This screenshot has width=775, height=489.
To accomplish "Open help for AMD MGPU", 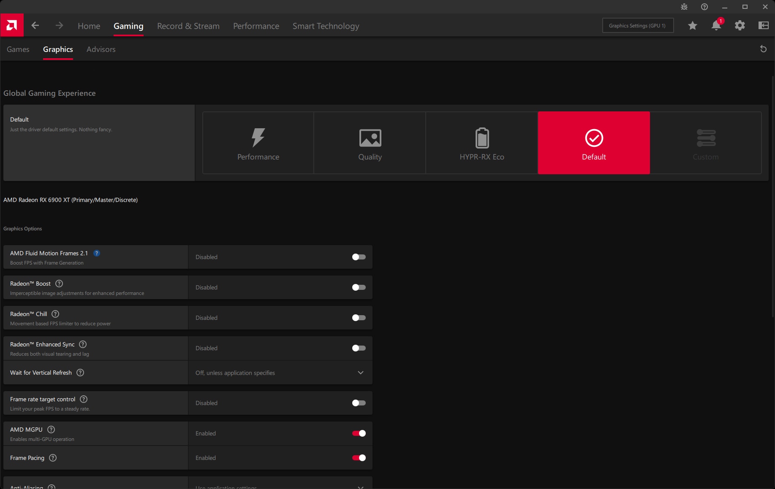I will [x=51, y=430].
